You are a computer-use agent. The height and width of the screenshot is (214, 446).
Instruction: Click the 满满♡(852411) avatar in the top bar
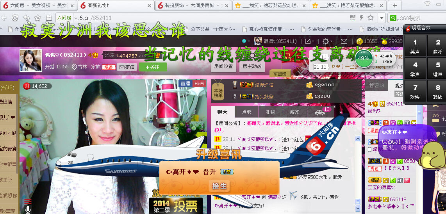pyautogui.click(x=258, y=41)
